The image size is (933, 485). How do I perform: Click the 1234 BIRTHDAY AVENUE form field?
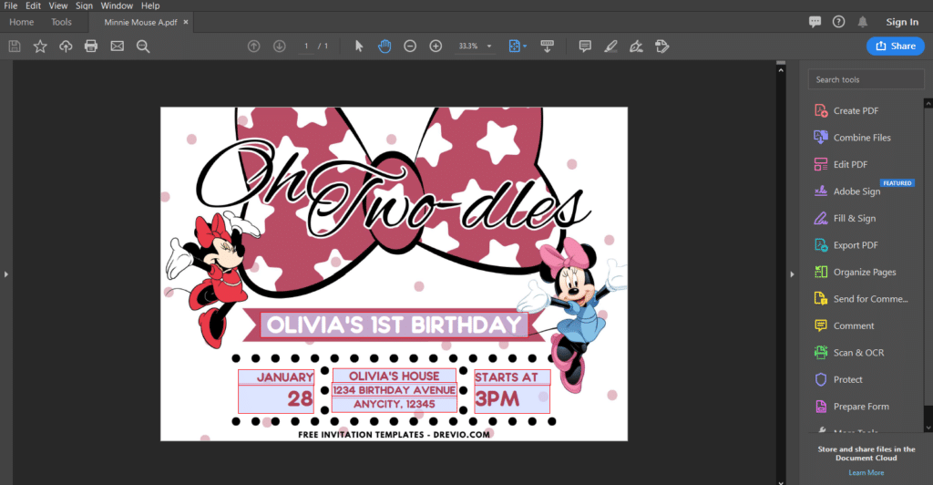[x=394, y=390]
